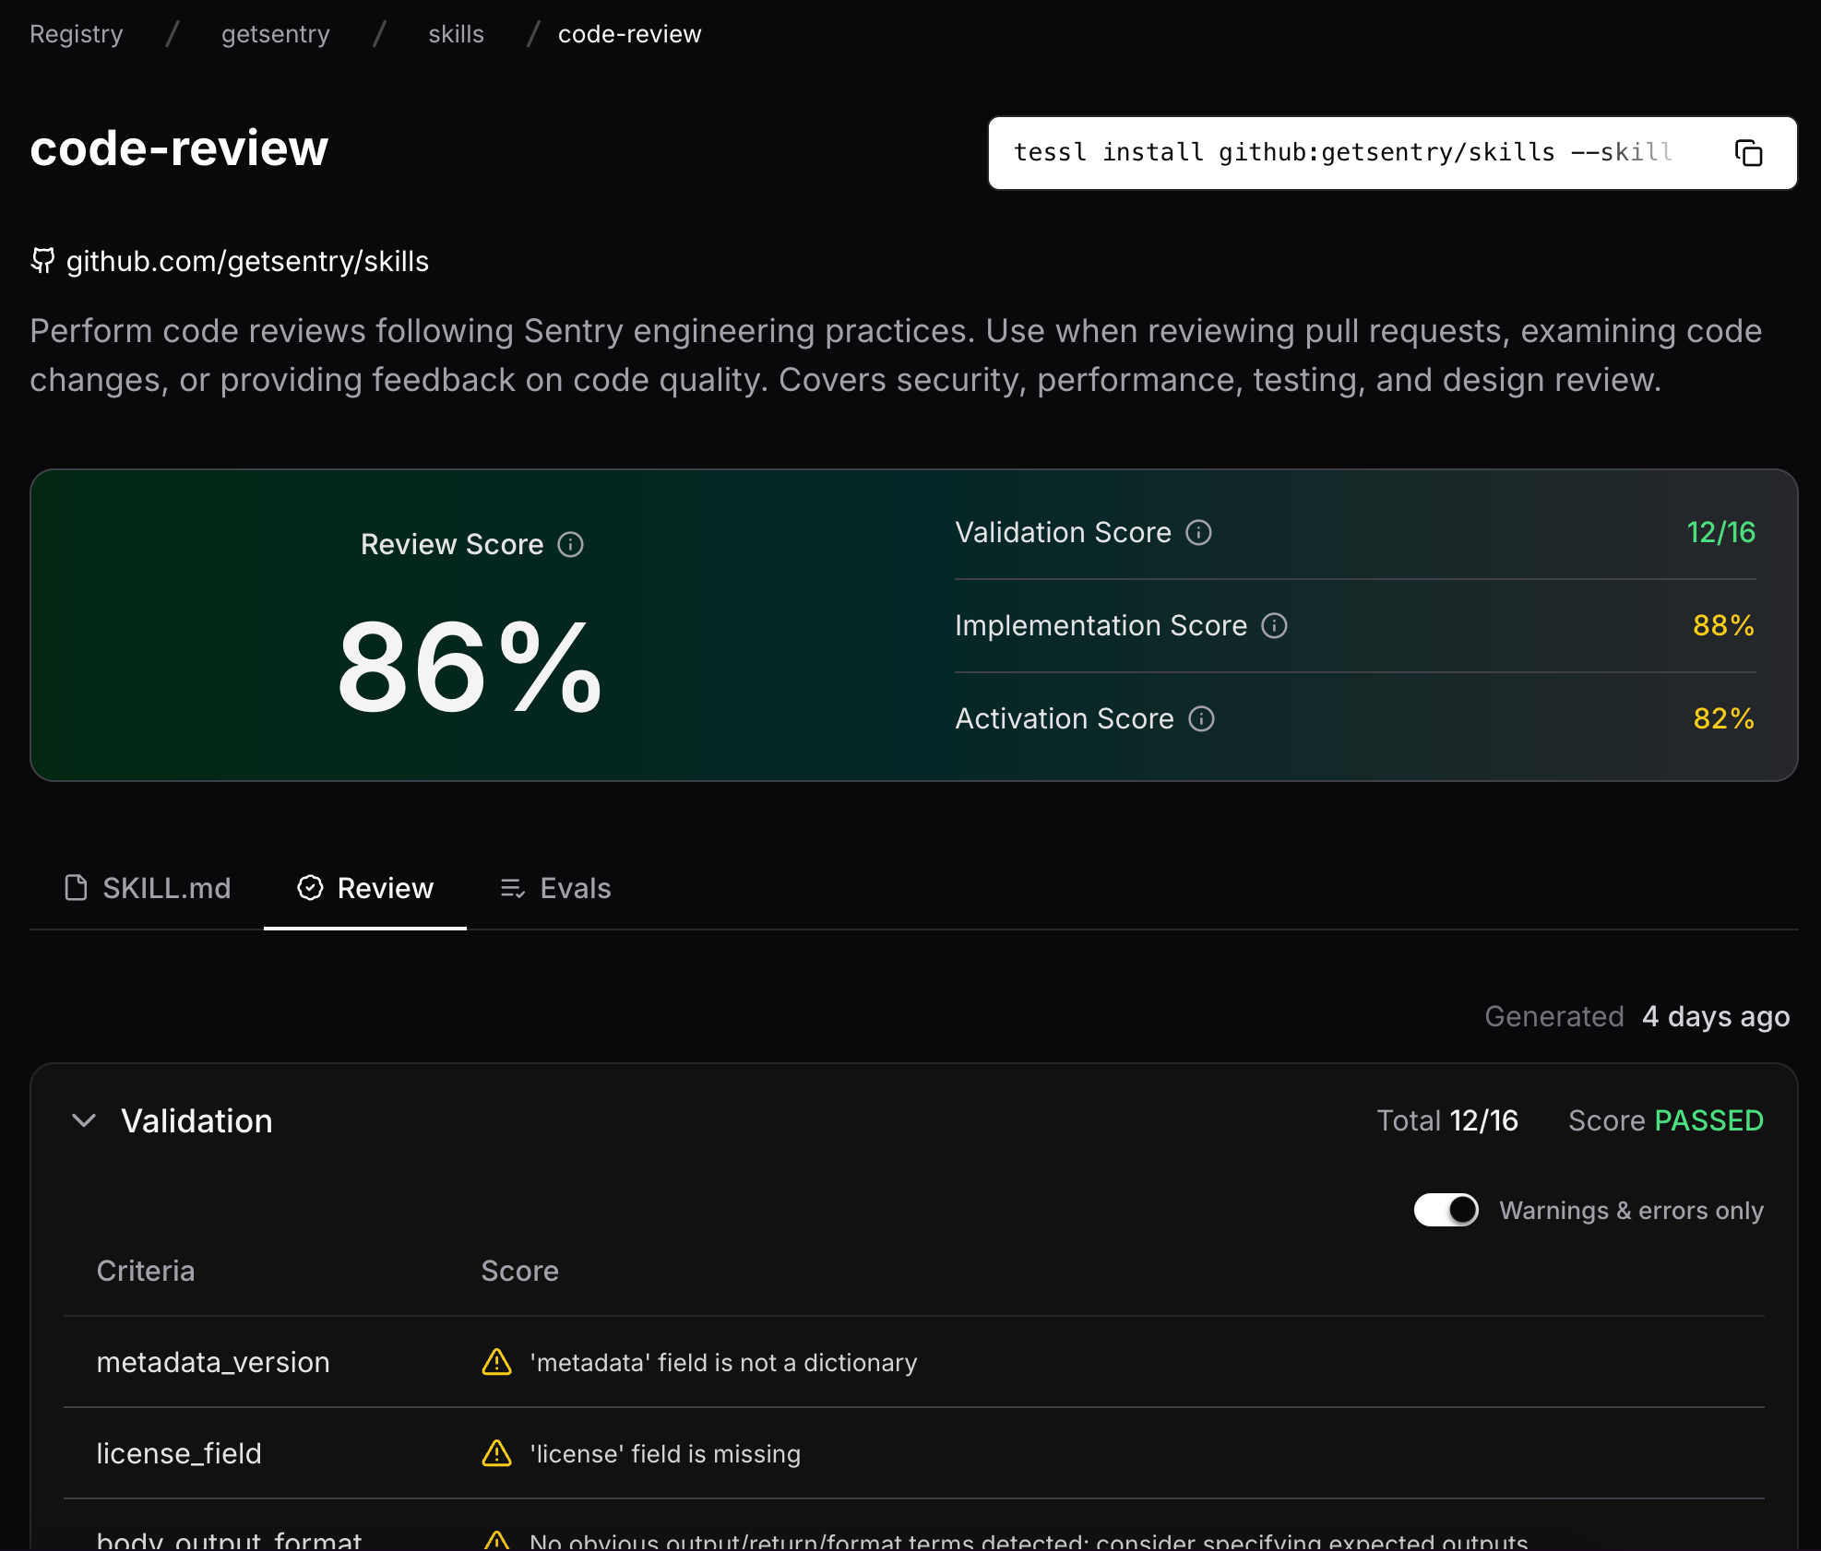
Task: Click the Review tab checkmark icon
Action: [x=310, y=888]
